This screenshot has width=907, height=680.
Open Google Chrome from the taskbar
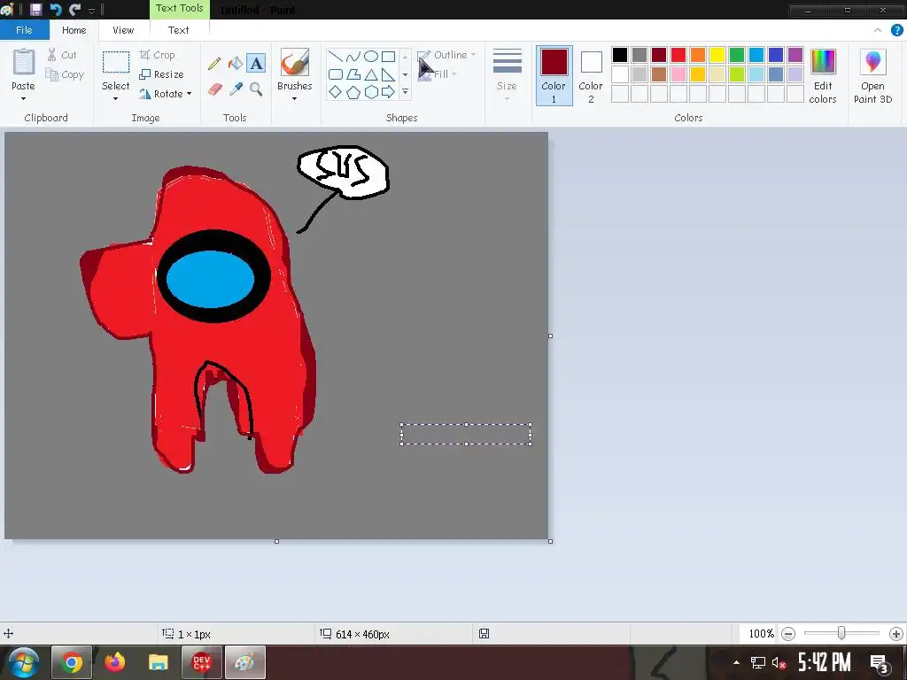[x=72, y=662]
